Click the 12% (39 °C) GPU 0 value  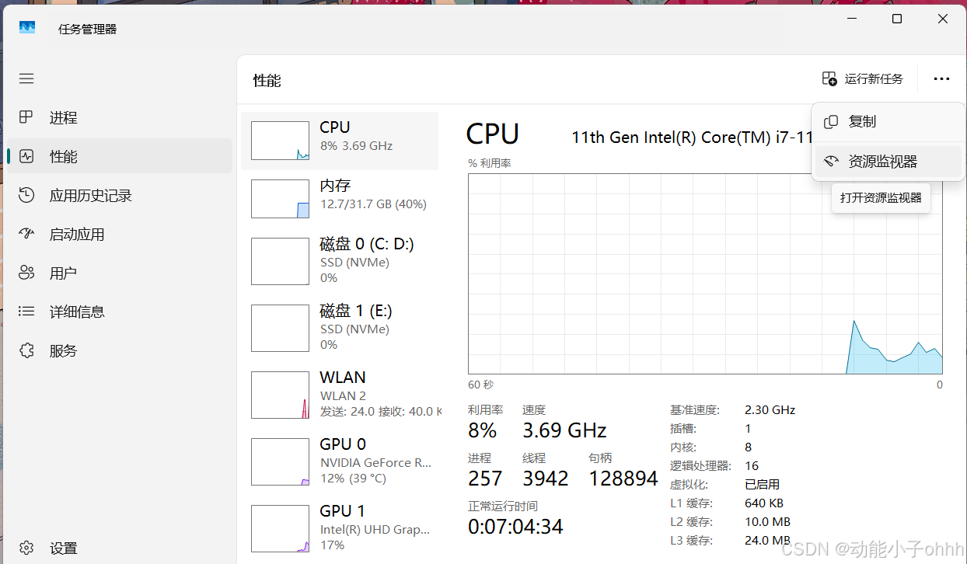pos(353,478)
